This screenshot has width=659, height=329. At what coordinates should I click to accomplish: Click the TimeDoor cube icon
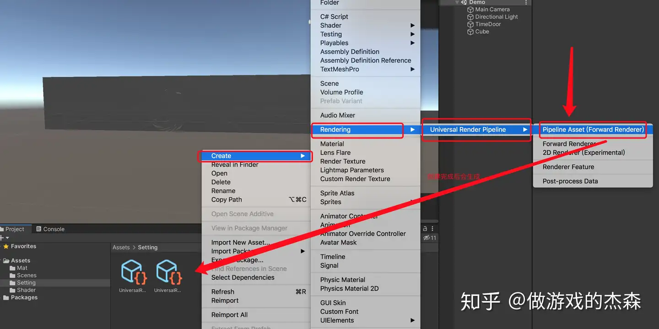tap(470, 24)
